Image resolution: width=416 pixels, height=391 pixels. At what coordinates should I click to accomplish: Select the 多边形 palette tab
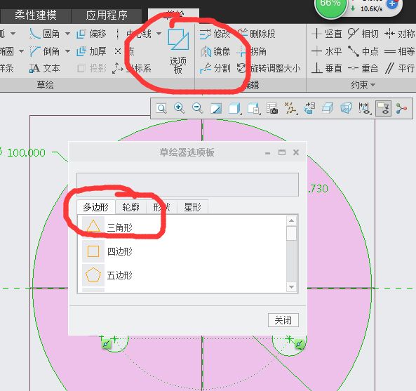[96, 207]
